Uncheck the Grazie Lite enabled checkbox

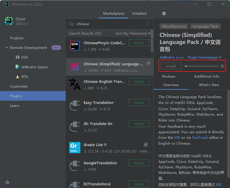146,145
